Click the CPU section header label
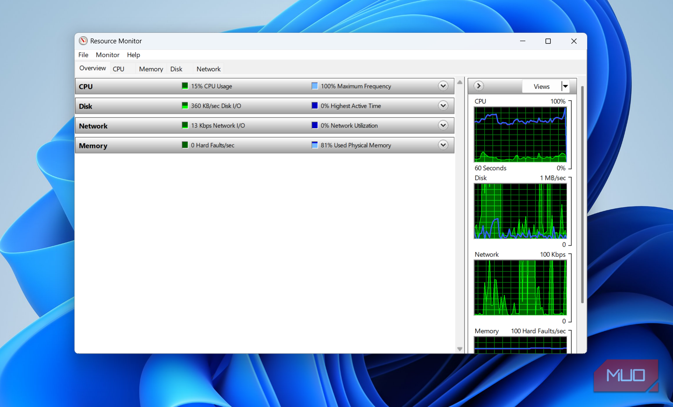The width and height of the screenshot is (673, 407). pyautogui.click(x=86, y=87)
